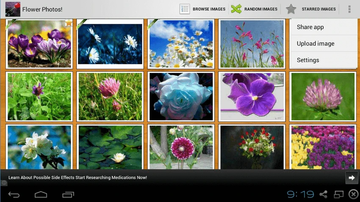The height and width of the screenshot is (202, 360).
Task: Click the Flower Photos app logo
Action: pyautogui.click(x=13, y=9)
